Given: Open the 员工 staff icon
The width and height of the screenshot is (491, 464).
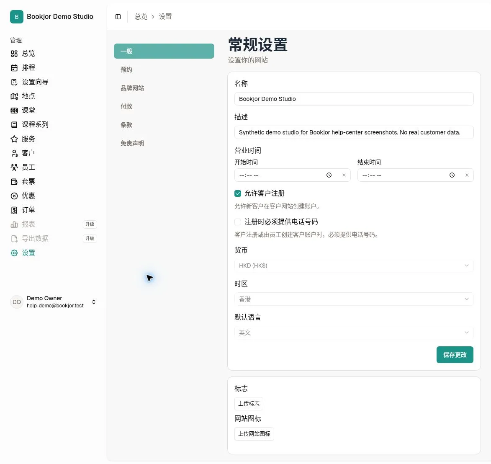Looking at the screenshot, I should pyautogui.click(x=14, y=168).
